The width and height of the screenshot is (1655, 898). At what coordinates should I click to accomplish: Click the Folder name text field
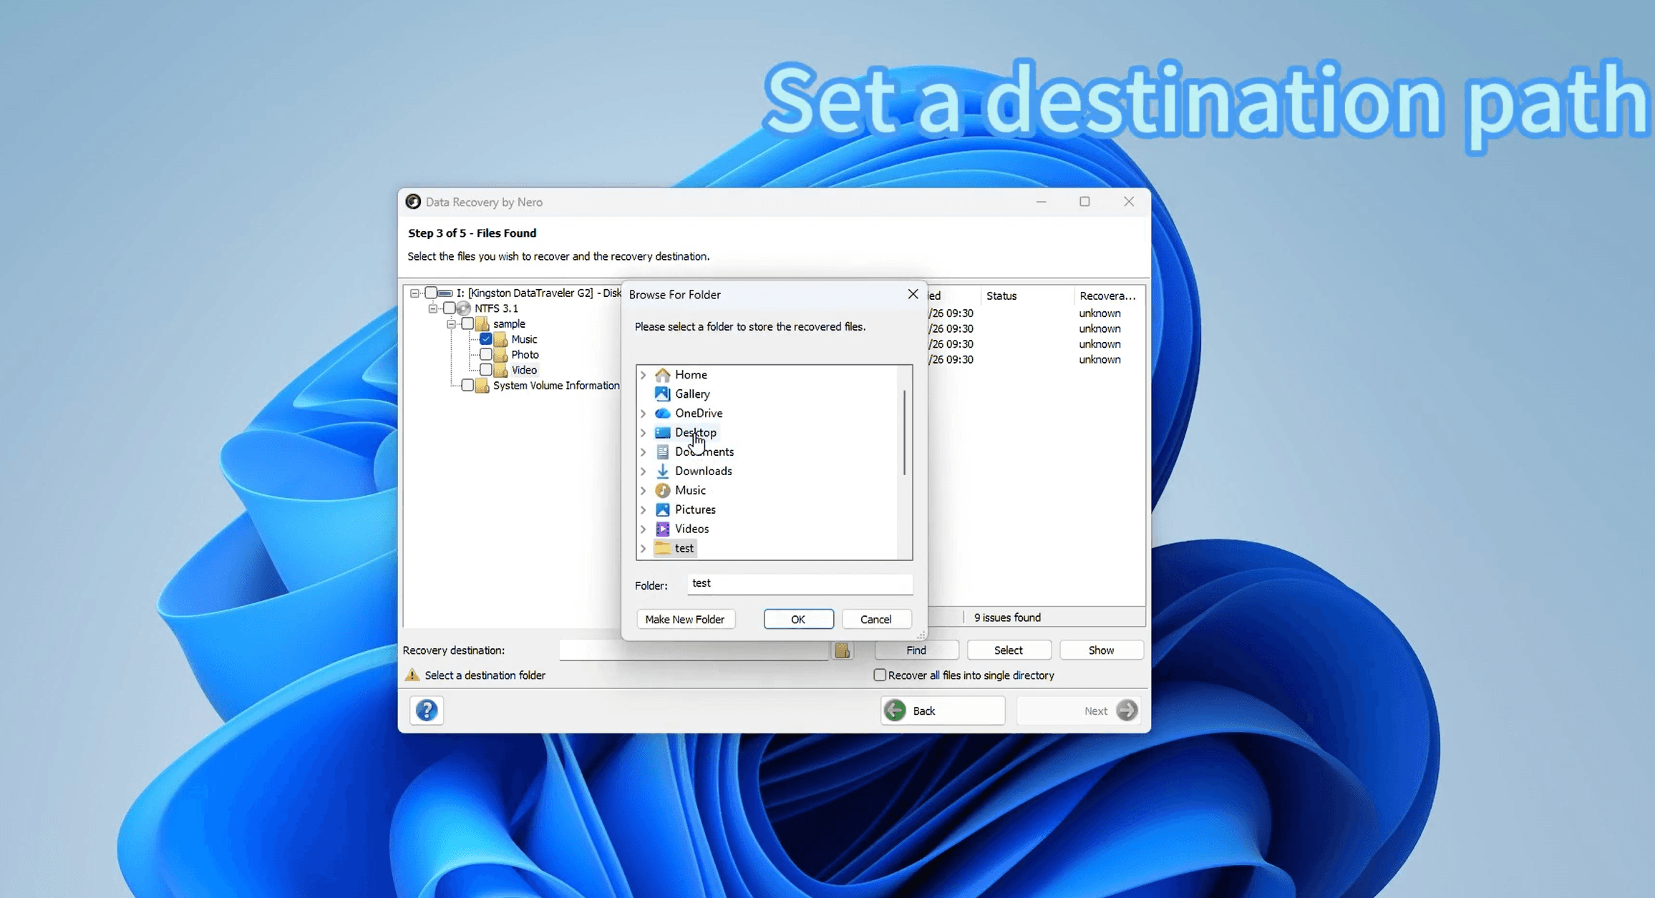click(x=799, y=584)
